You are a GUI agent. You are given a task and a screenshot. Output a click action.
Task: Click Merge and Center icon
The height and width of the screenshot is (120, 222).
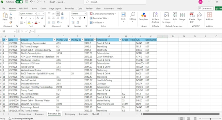(x=62, y=18)
